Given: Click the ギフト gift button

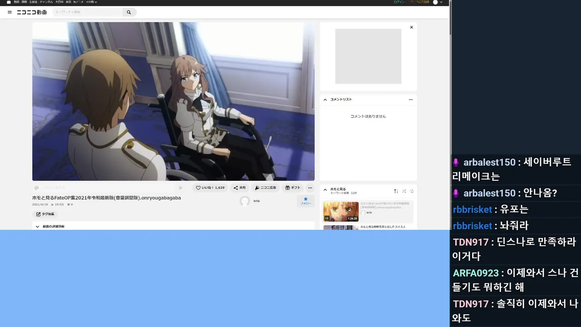Looking at the screenshot, I should point(293,188).
